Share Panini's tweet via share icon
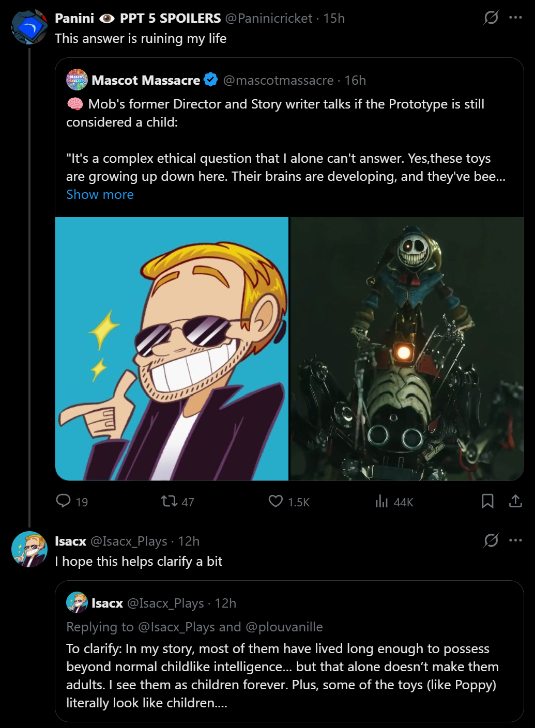Image resolution: width=535 pixels, height=728 pixels. point(515,501)
